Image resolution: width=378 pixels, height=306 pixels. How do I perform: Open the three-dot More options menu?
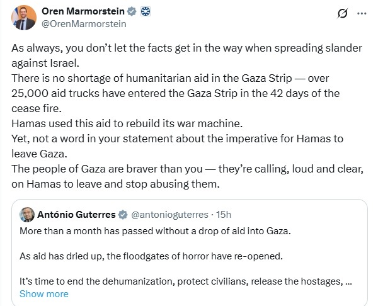point(361,13)
